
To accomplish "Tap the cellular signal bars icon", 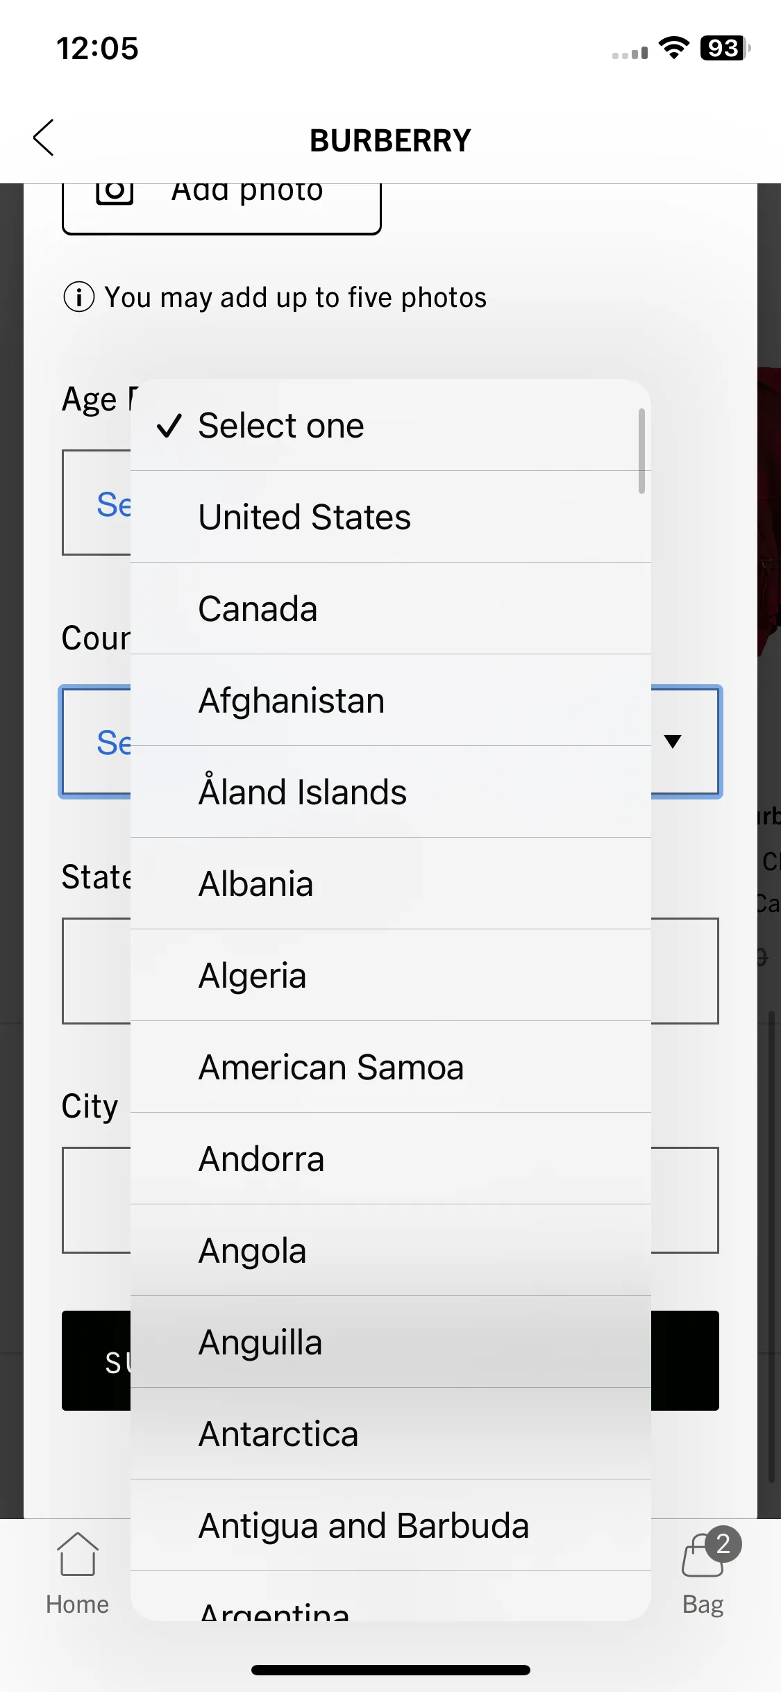I will 630,53.
